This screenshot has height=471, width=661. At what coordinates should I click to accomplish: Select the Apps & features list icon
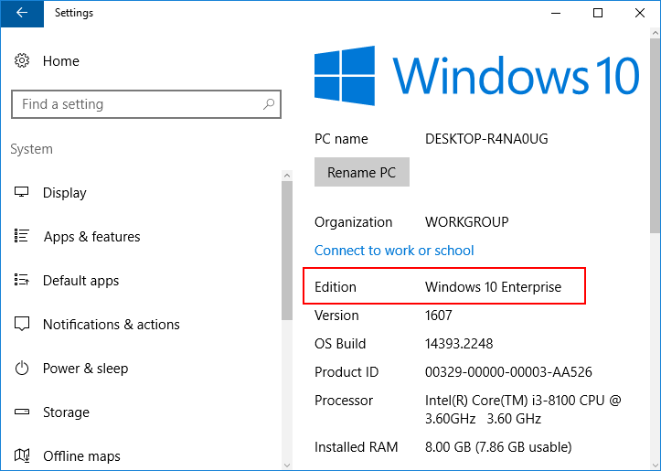point(22,236)
